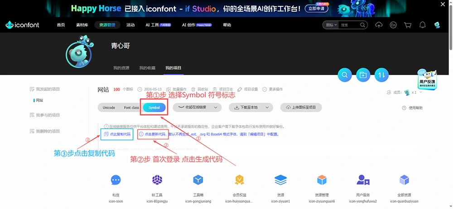Image resolution: width=453 pixels, height=209 pixels.
Task: Select the 资源管理 icon-ziyuanguanli icon
Action: pyautogui.click(x=322, y=180)
